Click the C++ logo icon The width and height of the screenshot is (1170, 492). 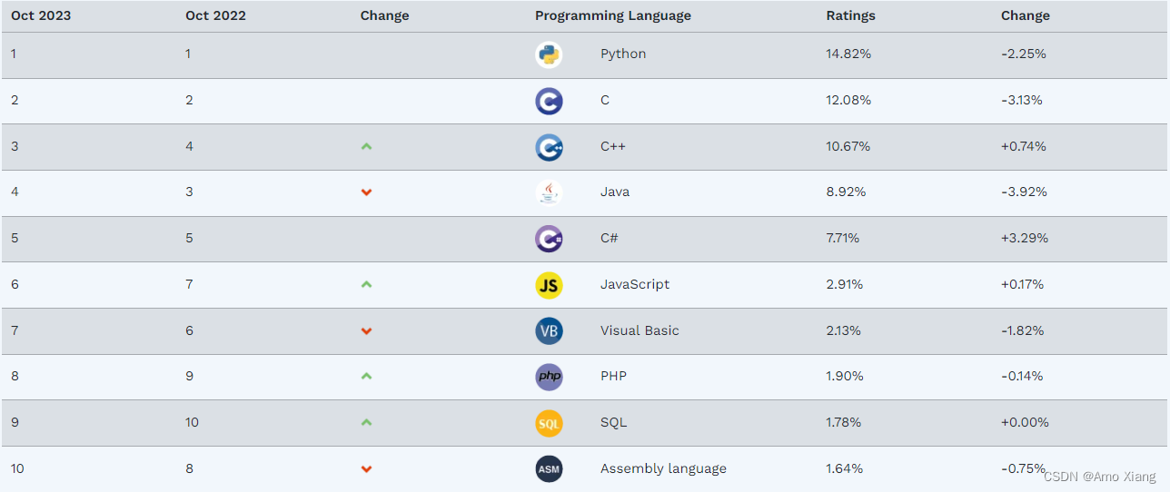pyautogui.click(x=549, y=147)
